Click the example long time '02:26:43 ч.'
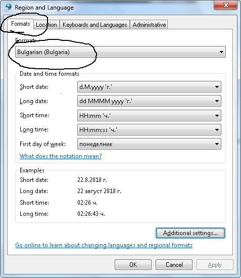This screenshot has width=241, height=278. pos(91,214)
